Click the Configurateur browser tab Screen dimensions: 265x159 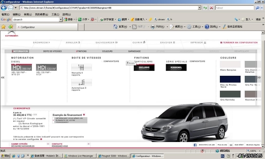pyautogui.click(x=47, y=27)
